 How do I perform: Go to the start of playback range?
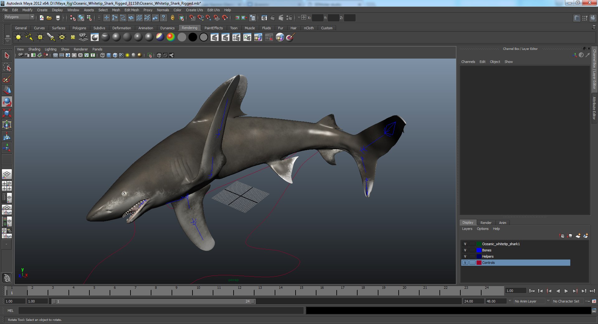532,291
